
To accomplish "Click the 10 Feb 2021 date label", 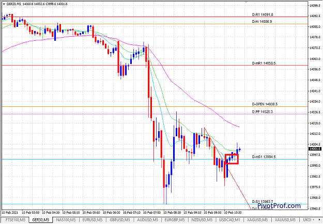I will [10, 212].
